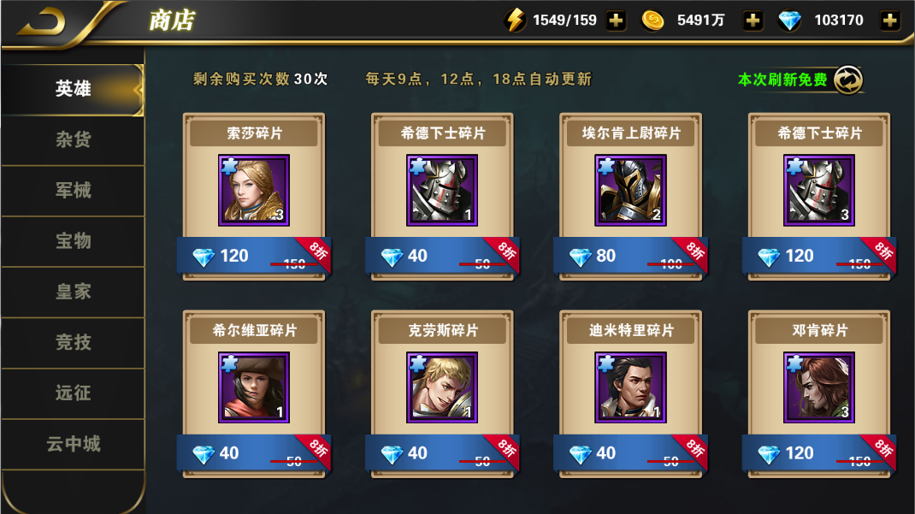Select 索莎碎片 hero portrait

[254, 190]
